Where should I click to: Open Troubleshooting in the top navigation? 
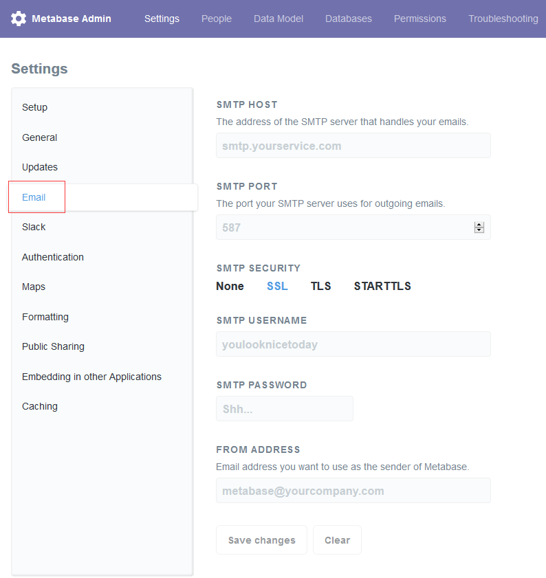tap(503, 19)
